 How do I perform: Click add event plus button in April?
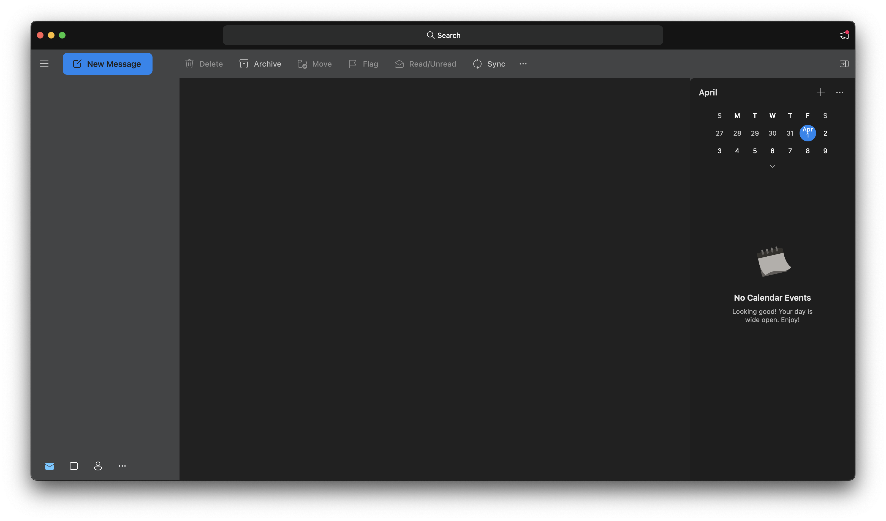click(820, 92)
